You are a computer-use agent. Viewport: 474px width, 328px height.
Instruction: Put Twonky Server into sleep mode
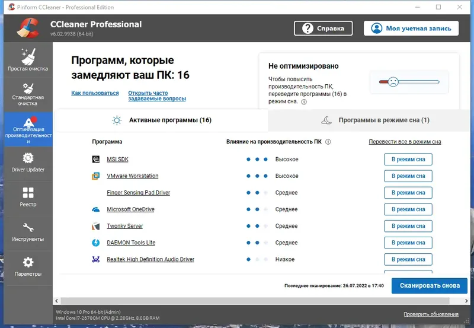(408, 226)
